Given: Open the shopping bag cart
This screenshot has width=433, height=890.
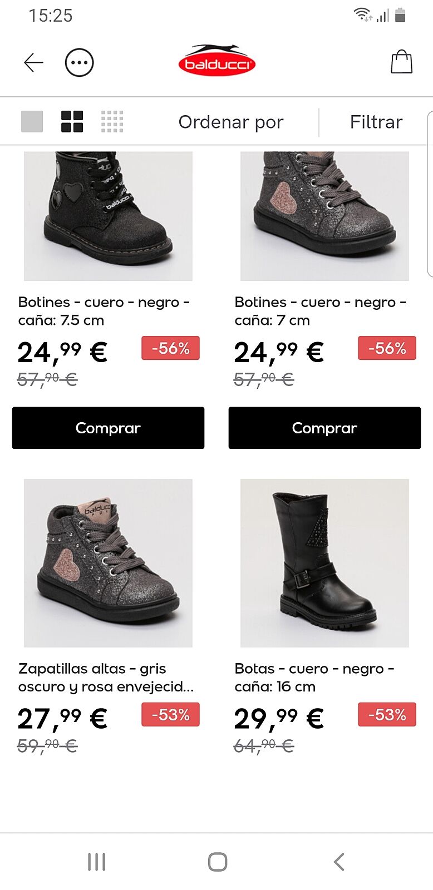Looking at the screenshot, I should (401, 62).
